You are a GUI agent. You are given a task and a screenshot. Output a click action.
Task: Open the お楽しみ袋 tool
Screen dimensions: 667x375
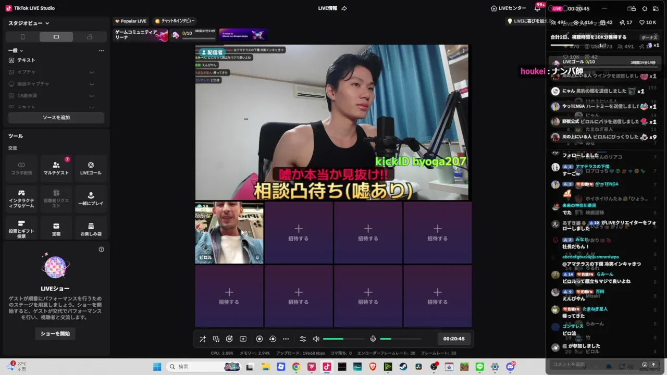91,229
